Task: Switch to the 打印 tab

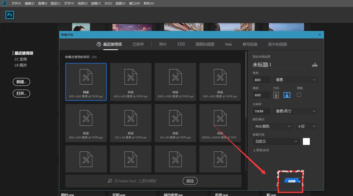Action: click(x=181, y=44)
